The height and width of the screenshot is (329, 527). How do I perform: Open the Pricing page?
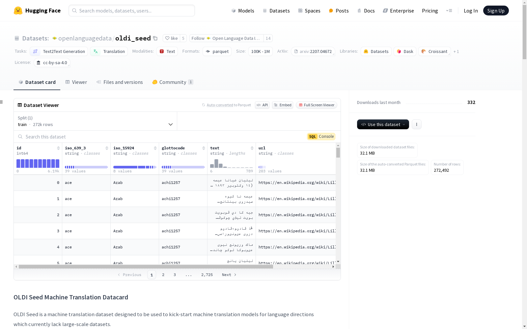coord(430,11)
